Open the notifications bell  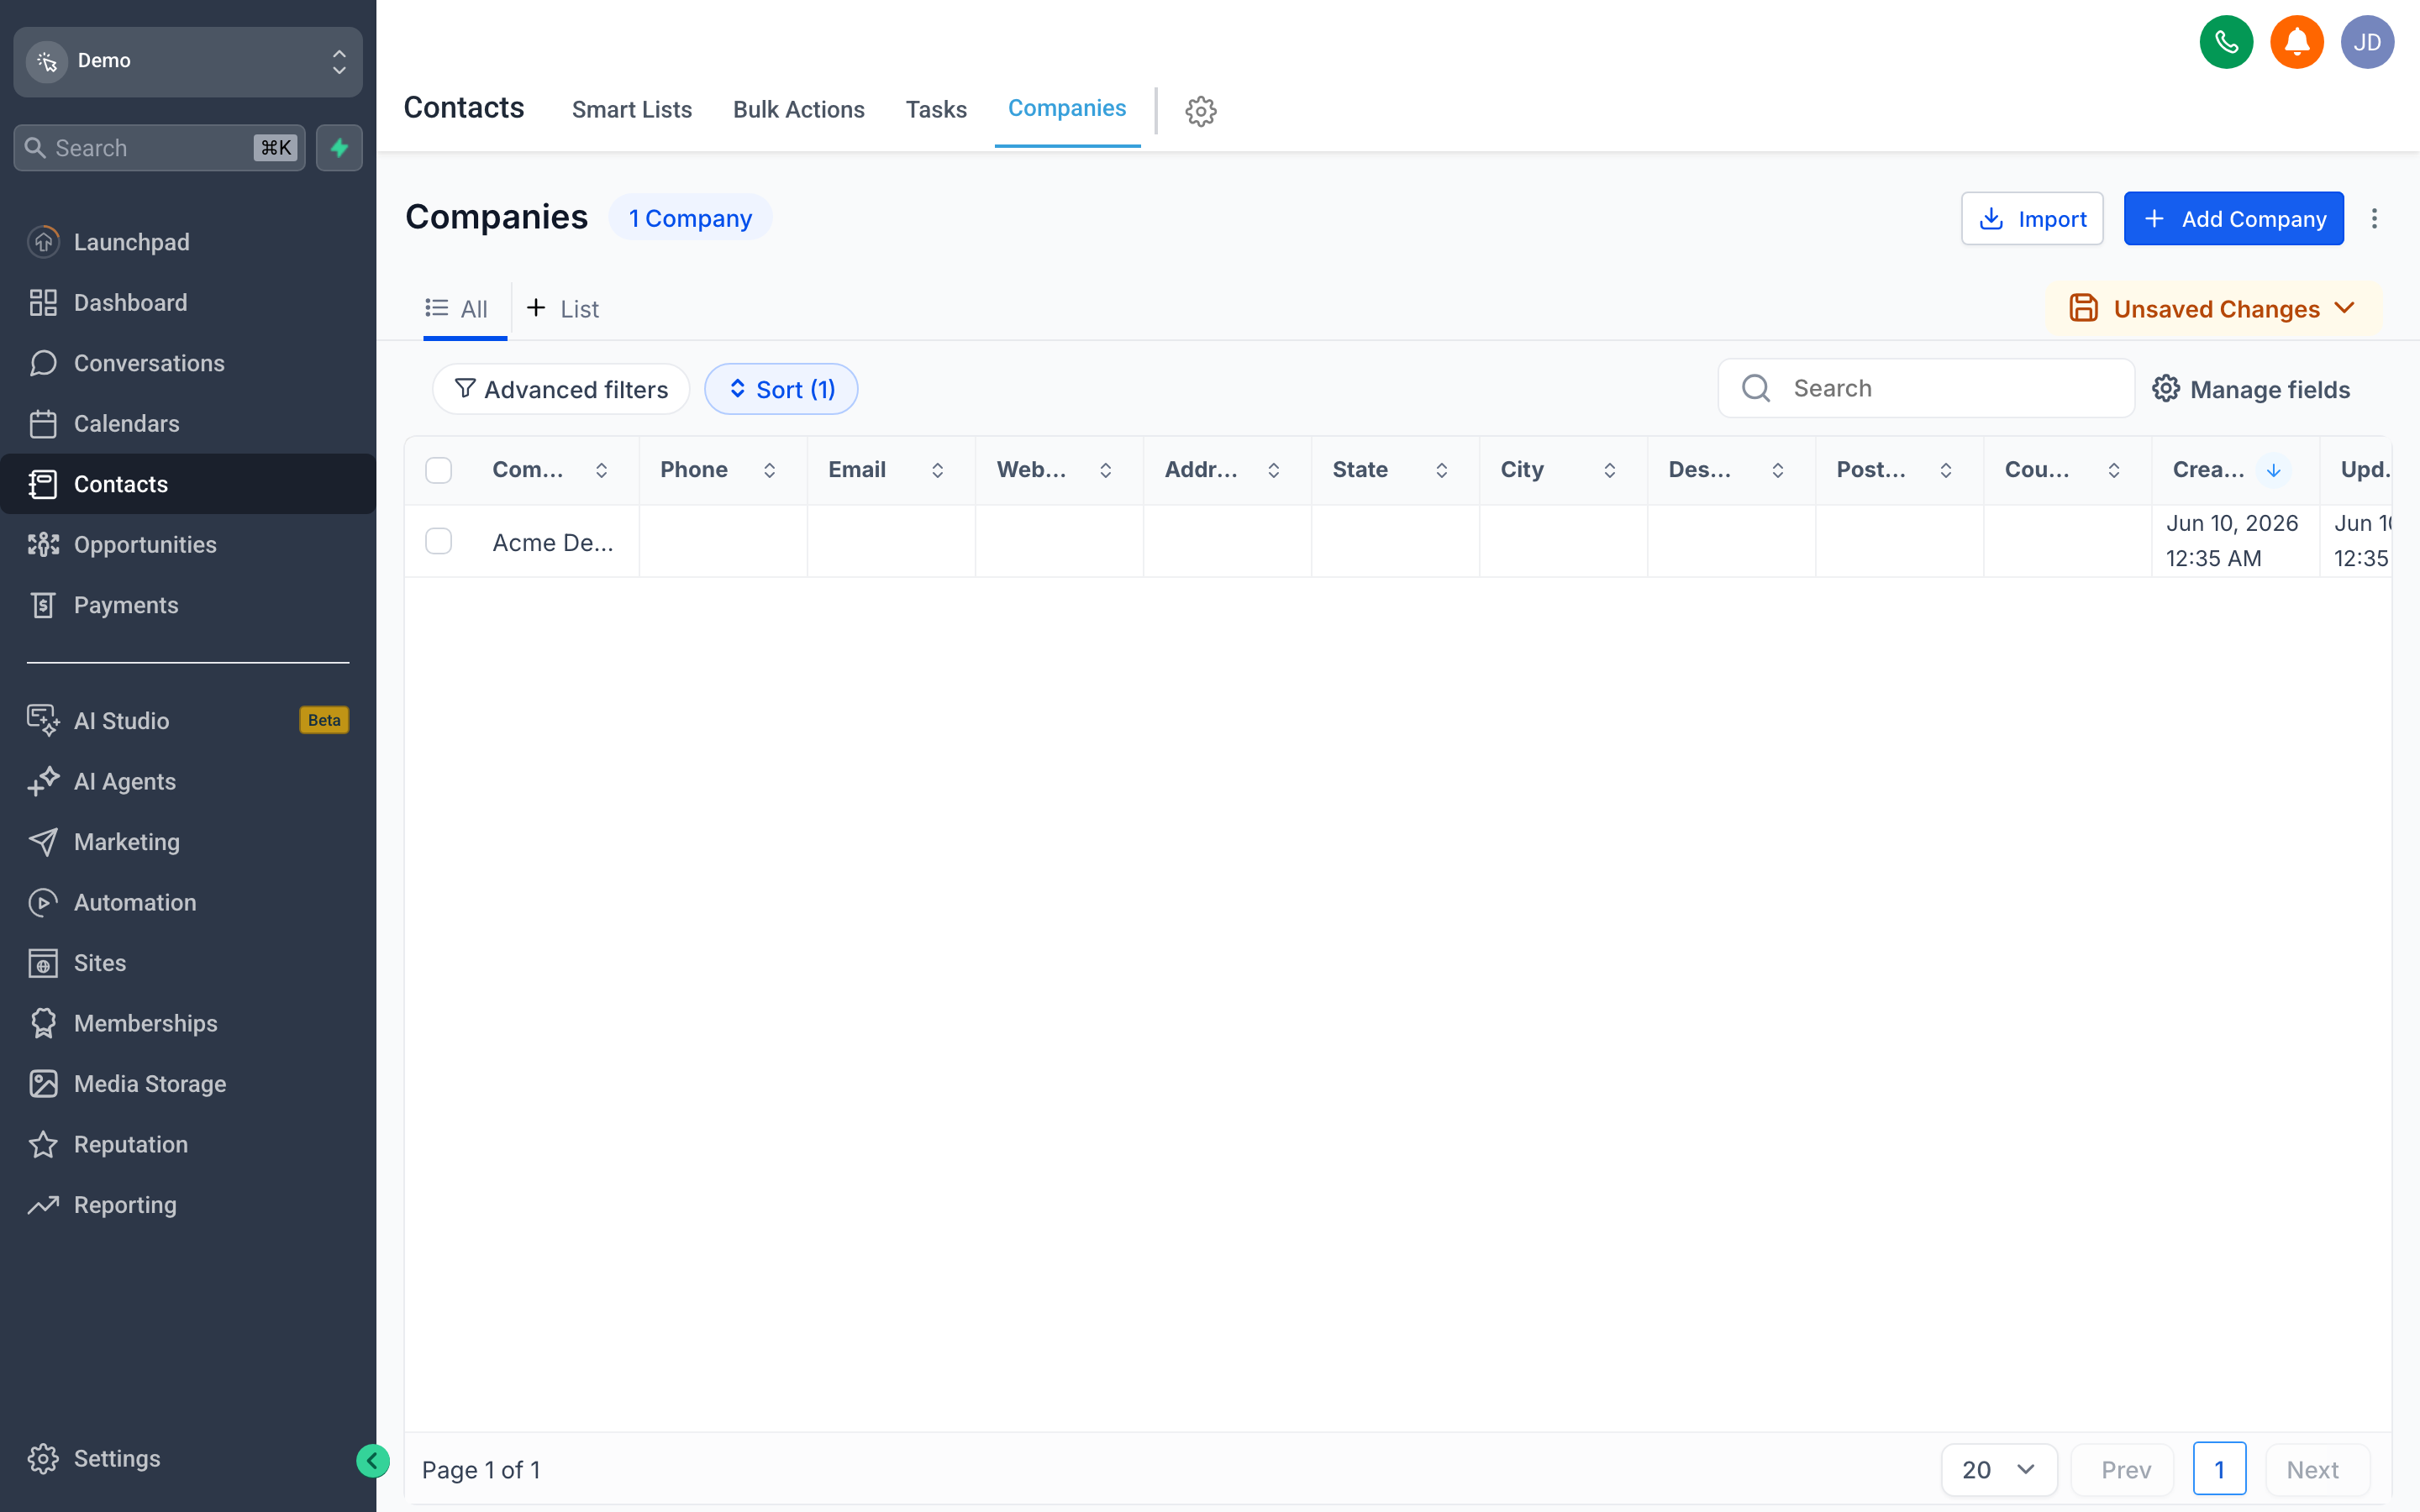[2297, 42]
